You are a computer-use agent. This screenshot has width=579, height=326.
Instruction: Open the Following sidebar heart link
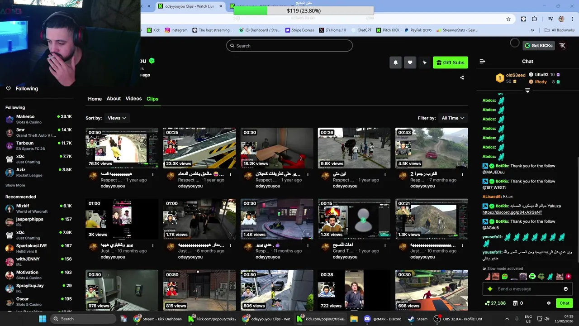[x=22, y=89]
